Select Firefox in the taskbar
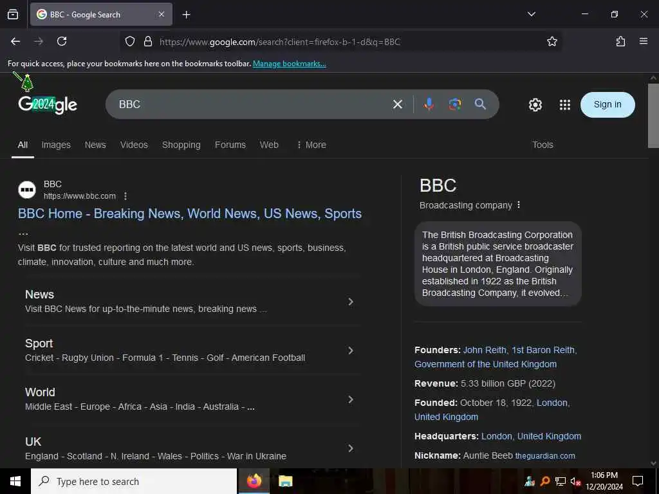Viewport: 659px width, 494px height. (254, 481)
